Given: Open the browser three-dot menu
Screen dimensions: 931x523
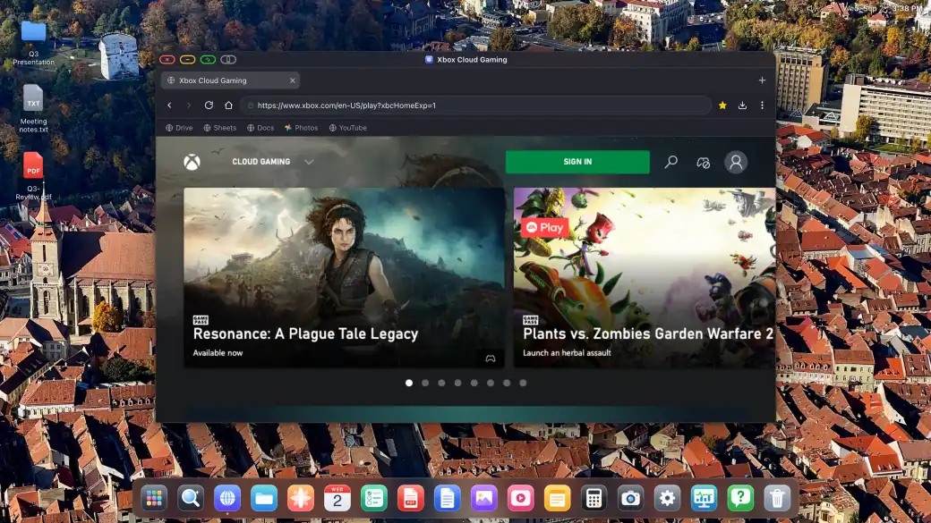Looking at the screenshot, I should point(763,105).
